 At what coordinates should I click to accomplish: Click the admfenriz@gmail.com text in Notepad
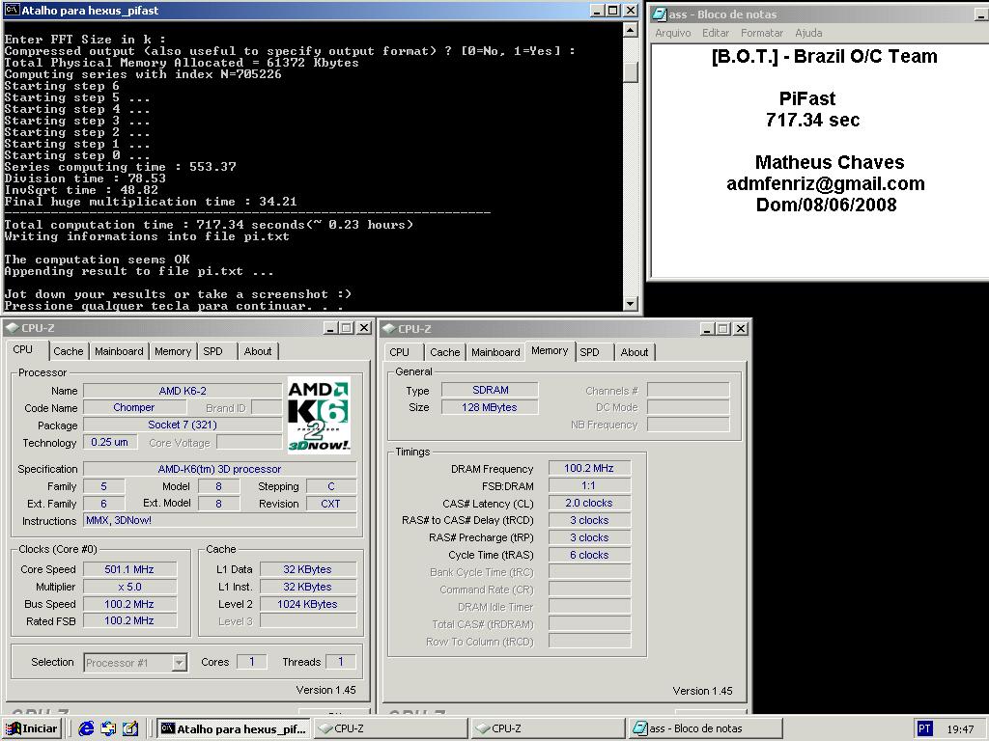[826, 183]
